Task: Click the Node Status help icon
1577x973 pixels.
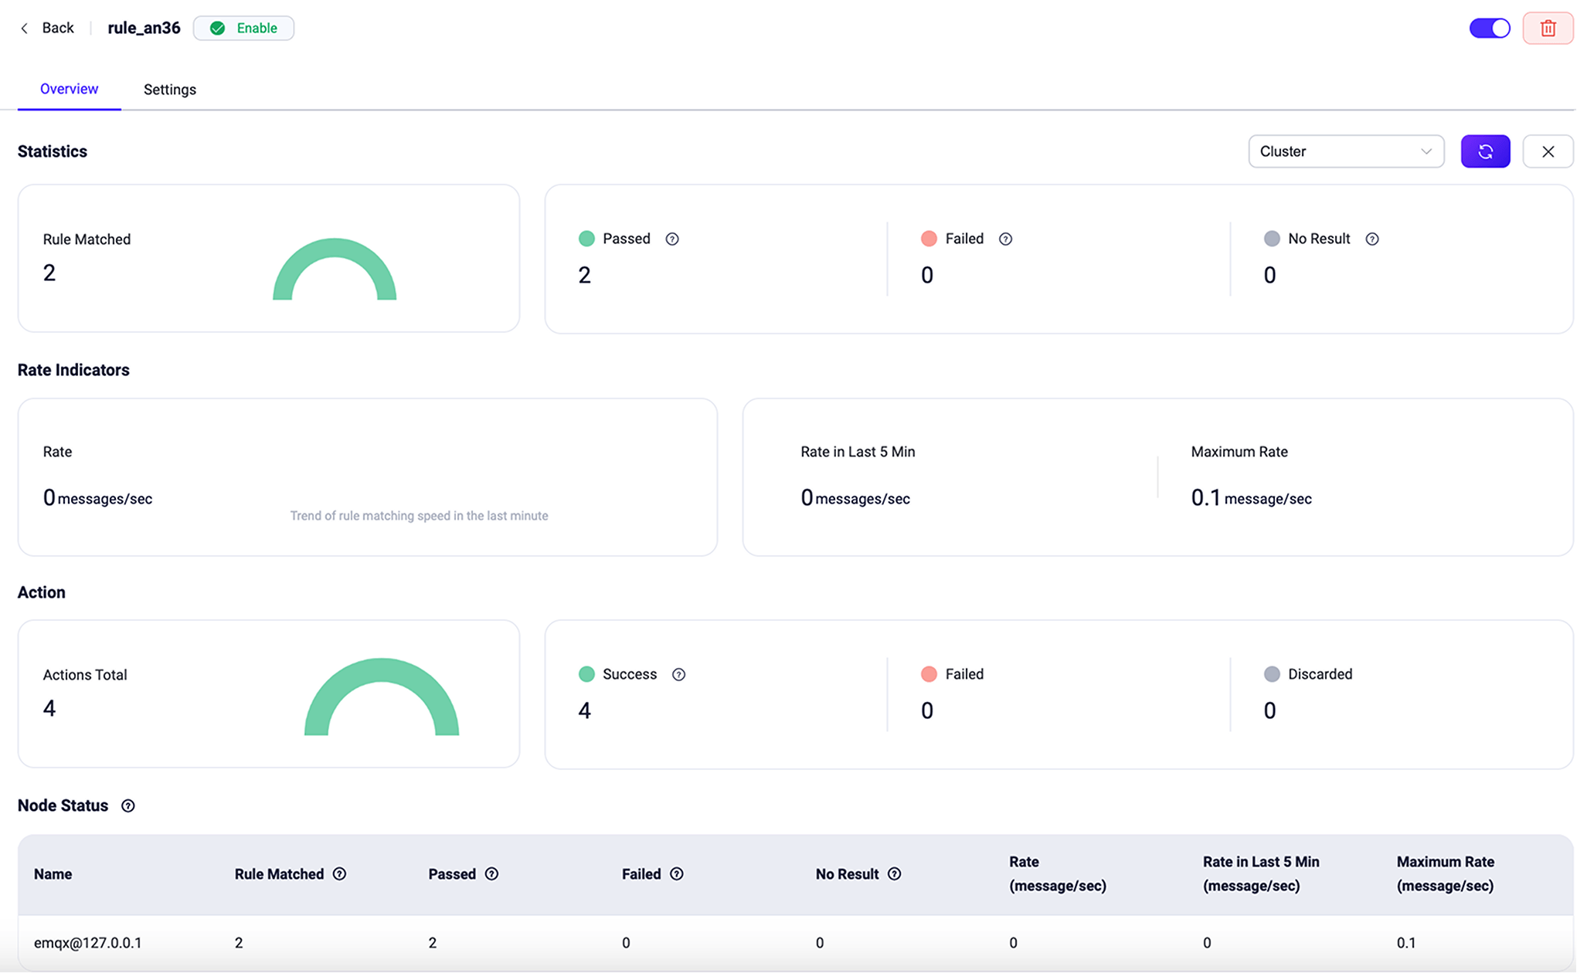Action: coord(128,806)
